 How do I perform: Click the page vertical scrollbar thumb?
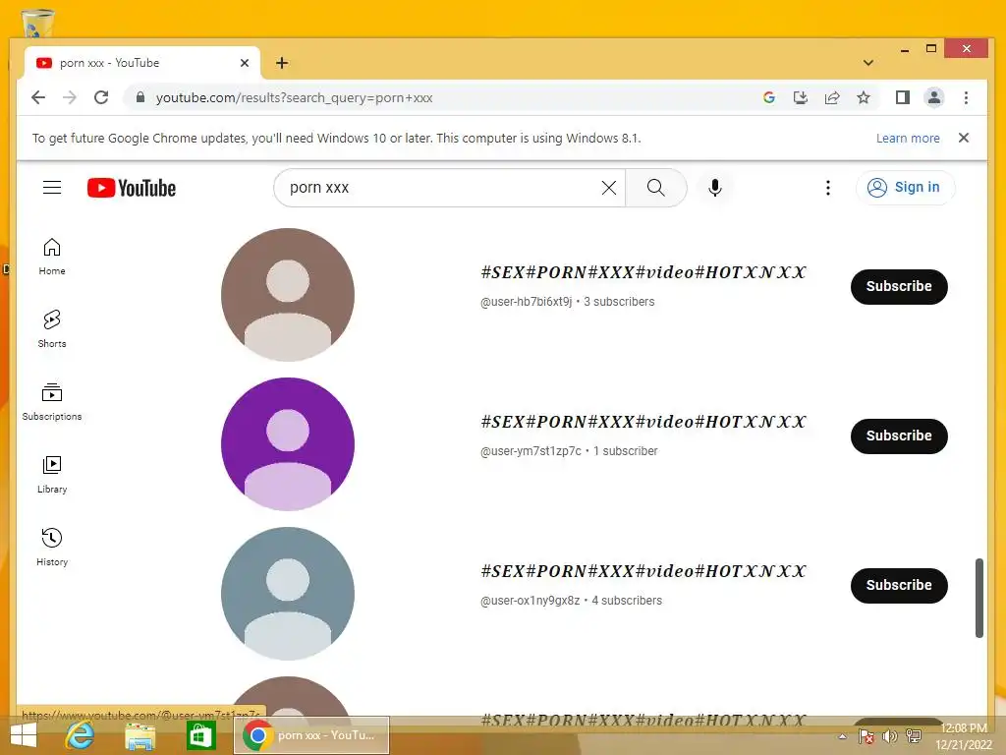pyautogui.click(x=979, y=598)
